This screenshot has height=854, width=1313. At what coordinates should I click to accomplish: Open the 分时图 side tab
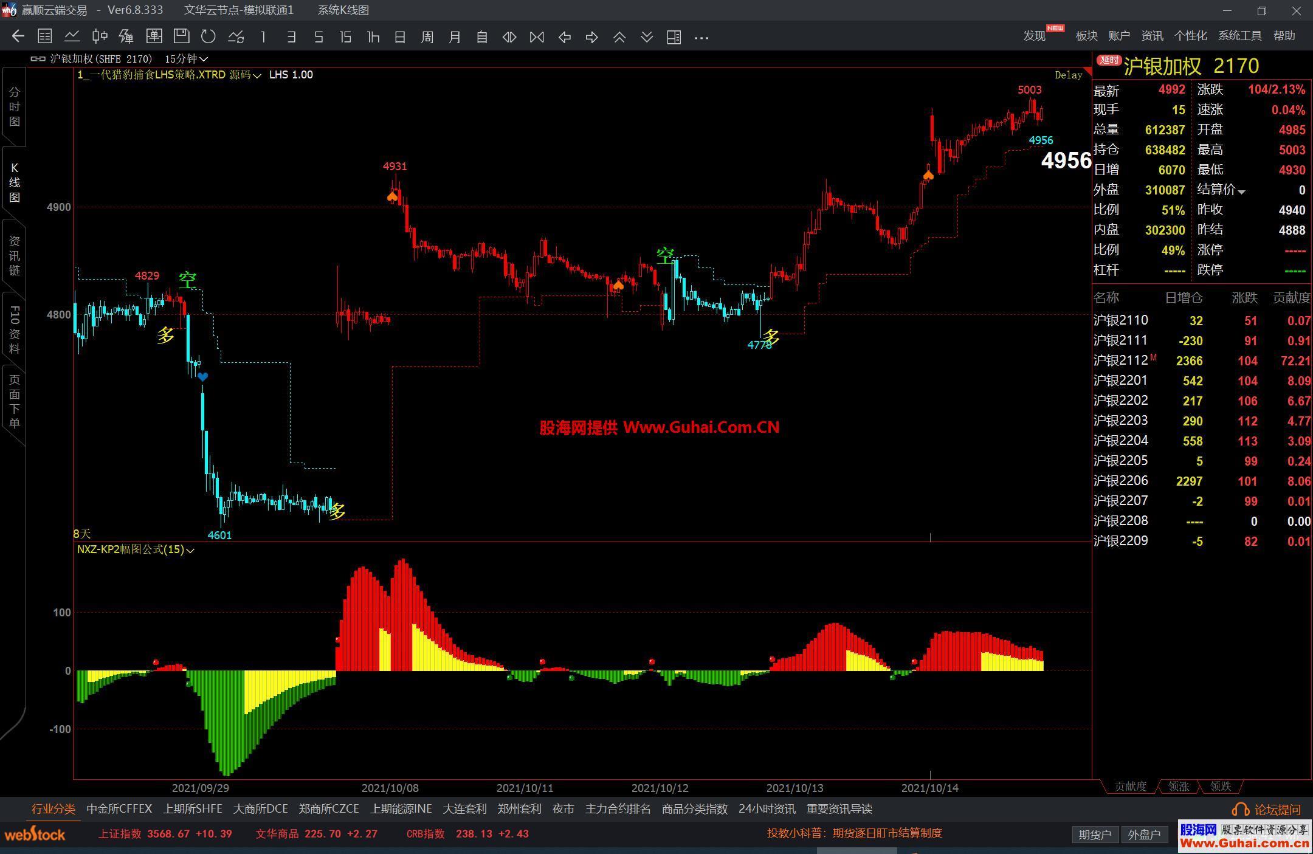15,106
